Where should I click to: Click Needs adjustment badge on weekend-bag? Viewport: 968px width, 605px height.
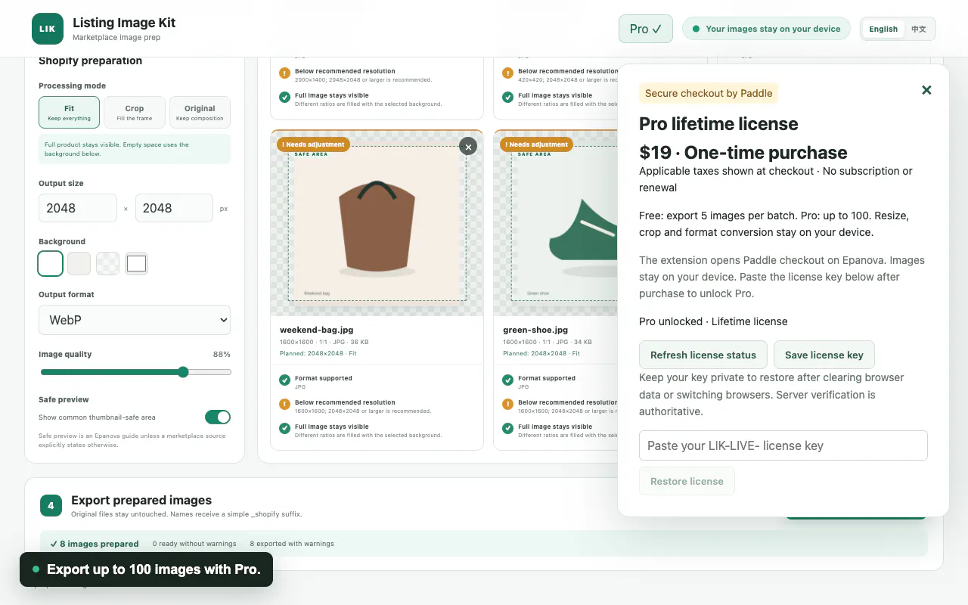(x=313, y=144)
